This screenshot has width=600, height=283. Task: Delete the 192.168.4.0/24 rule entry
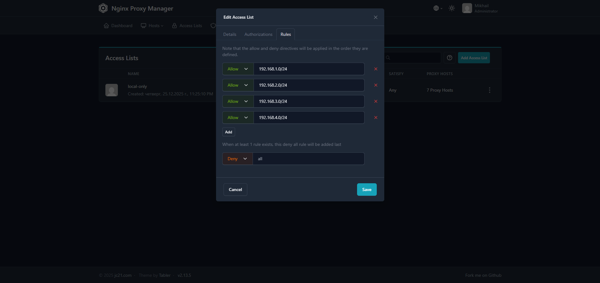[376, 118]
